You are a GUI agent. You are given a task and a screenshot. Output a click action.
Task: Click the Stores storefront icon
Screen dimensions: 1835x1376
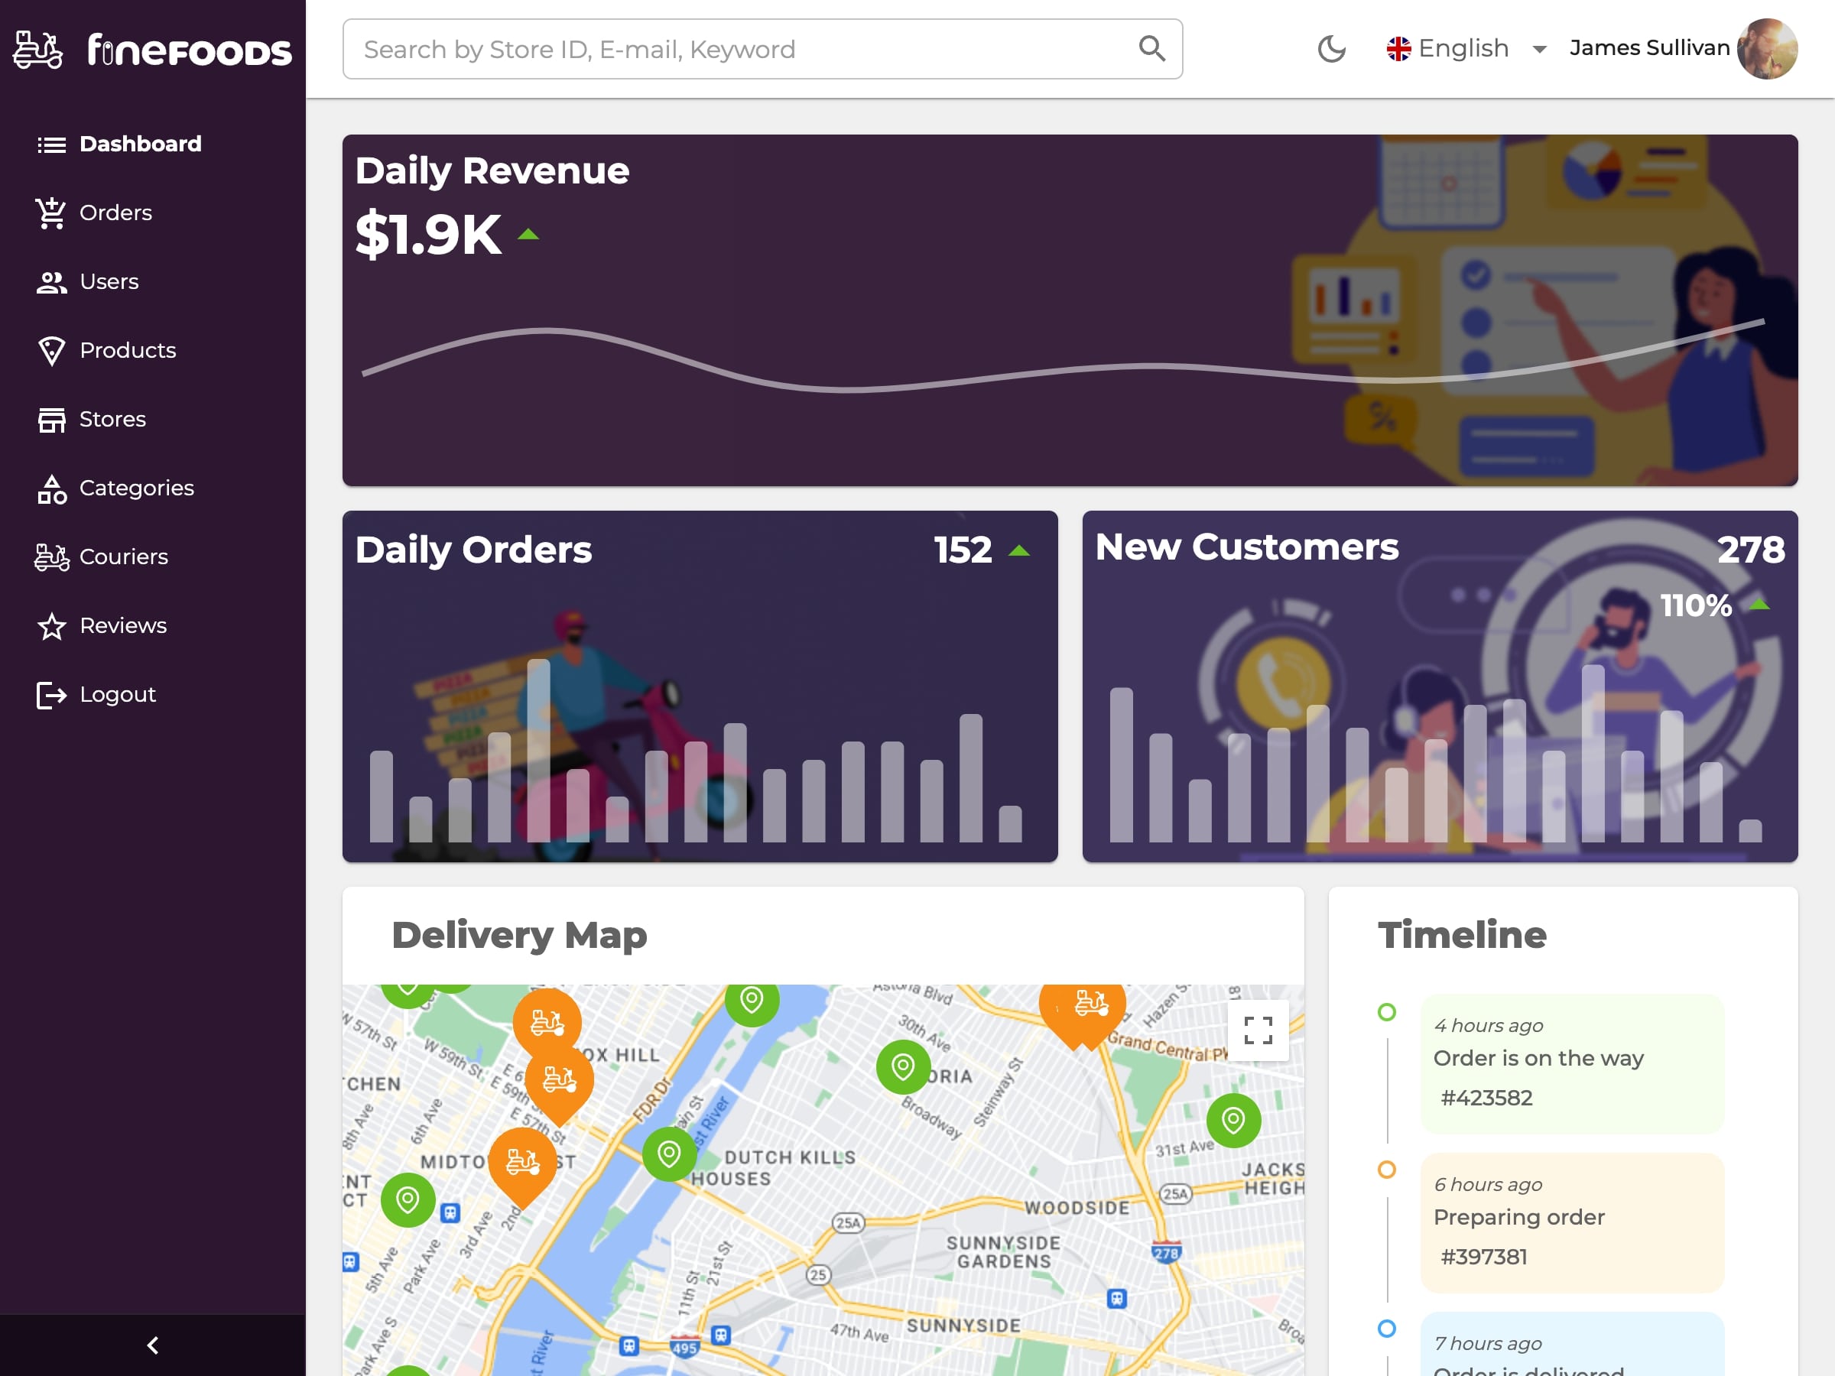coord(51,420)
